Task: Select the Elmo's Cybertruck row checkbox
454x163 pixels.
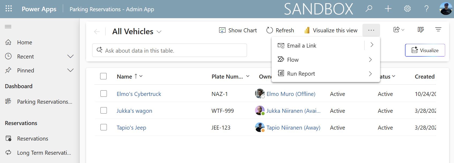Action: click(x=104, y=94)
